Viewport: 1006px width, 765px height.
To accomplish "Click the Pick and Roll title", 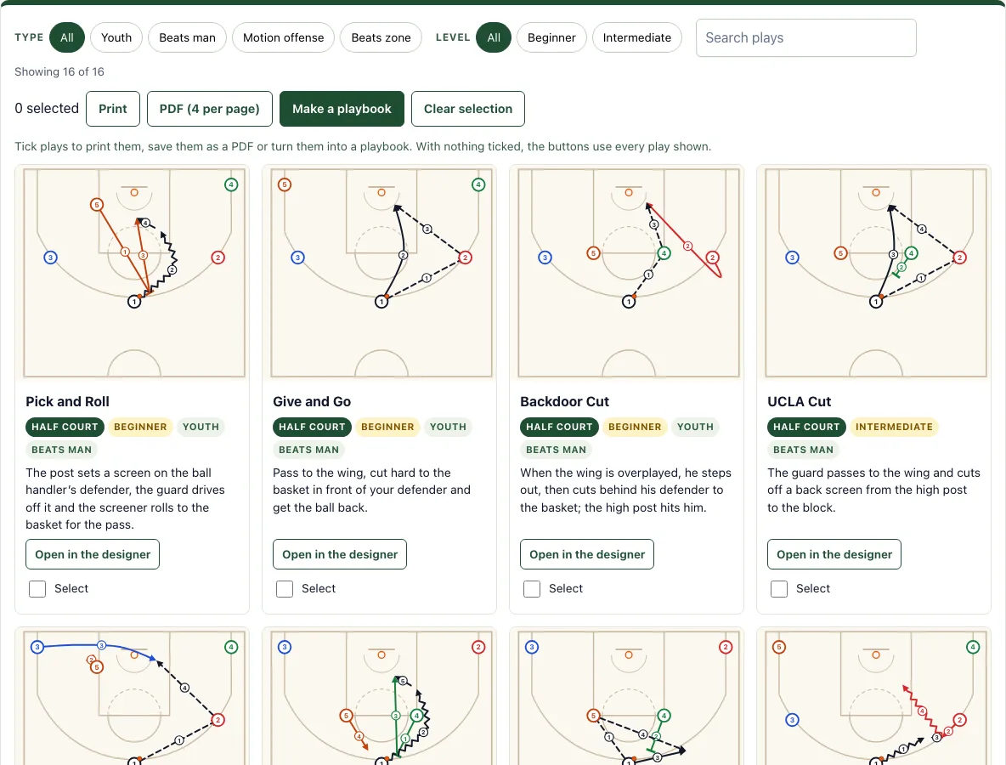I will coord(67,401).
